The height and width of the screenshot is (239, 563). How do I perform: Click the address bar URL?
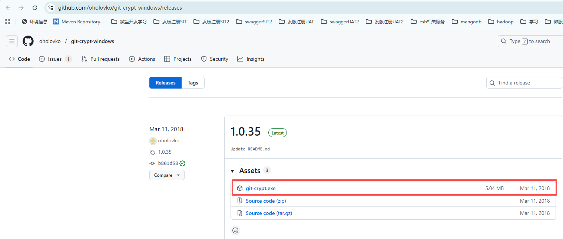point(120,8)
